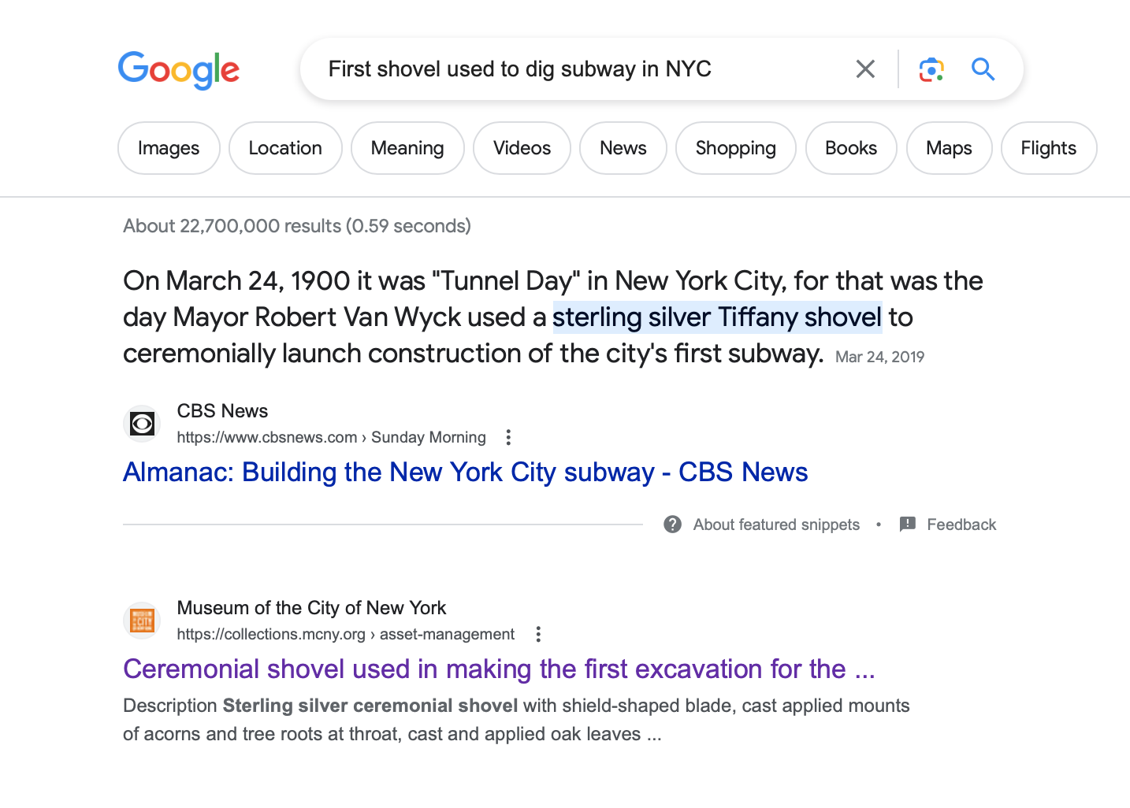1130x808 pixels.
Task: Open the Ceremonial shovel museum result link
Action: click(499, 669)
